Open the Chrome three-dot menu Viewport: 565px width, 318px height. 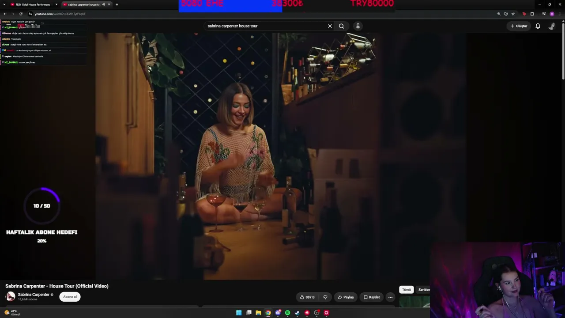coord(560,14)
